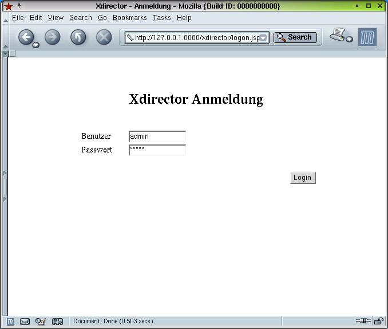Image resolution: width=388 pixels, height=329 pixels.
Task: Collapse the menu bar grippy
Action: point(6,18)
